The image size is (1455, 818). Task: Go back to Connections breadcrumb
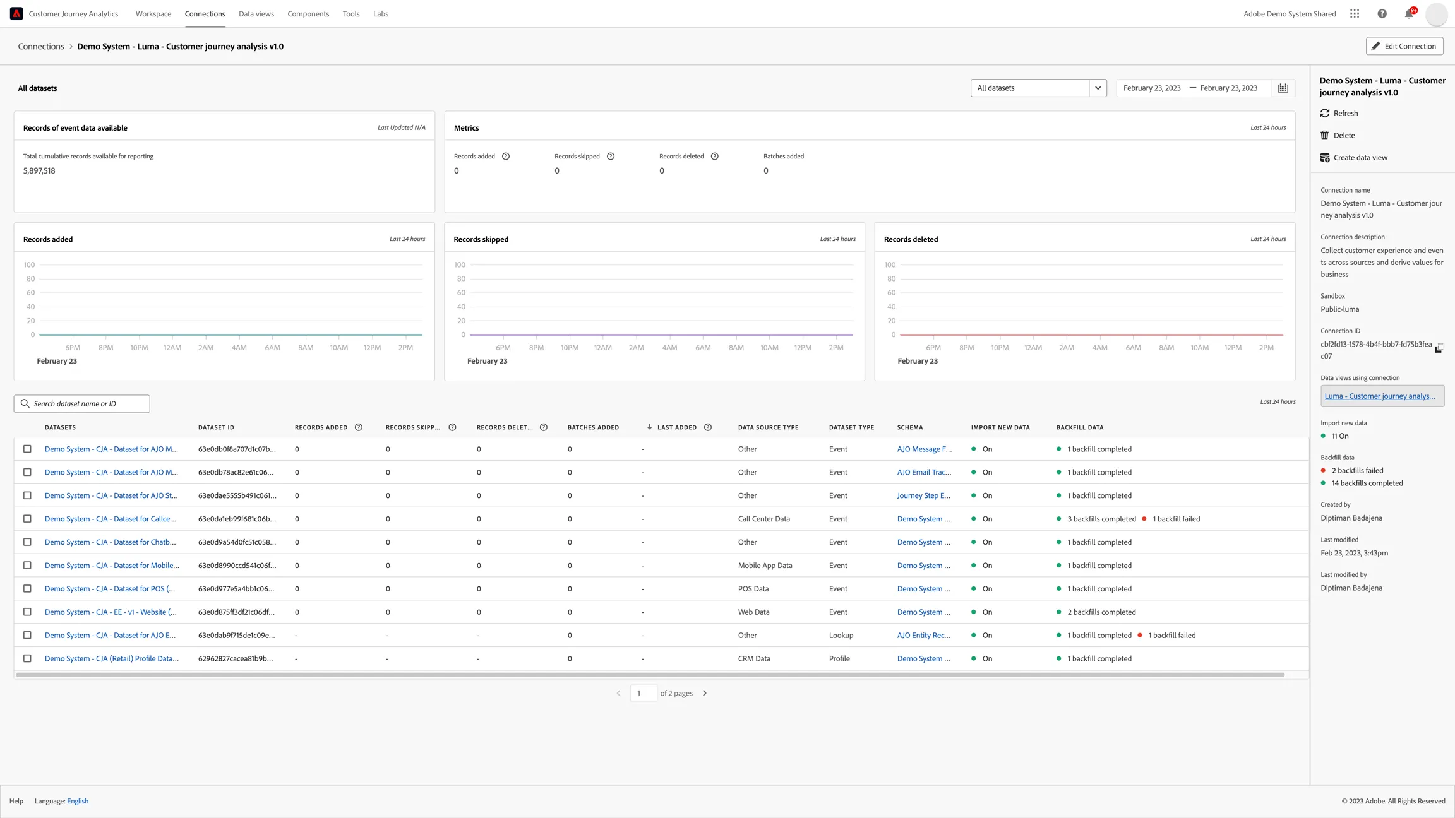point(41,46)
